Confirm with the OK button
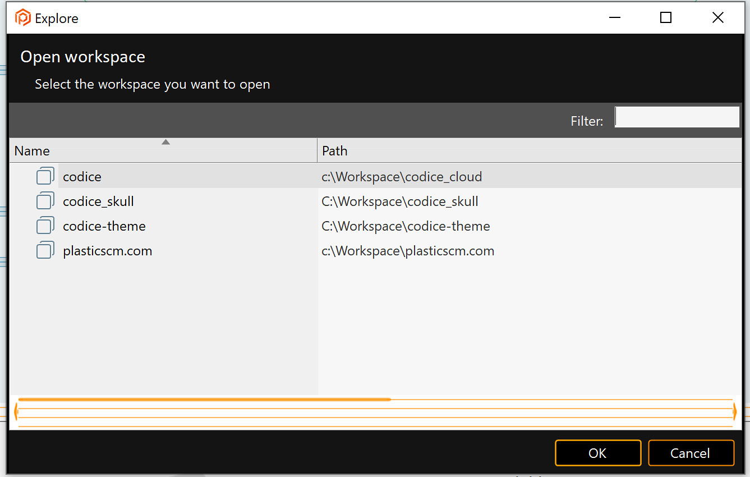750x477 pixels. click(x=597, y=453)
